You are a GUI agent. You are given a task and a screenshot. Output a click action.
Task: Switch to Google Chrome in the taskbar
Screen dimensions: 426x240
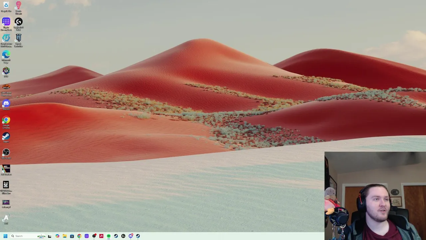click(x=79, y=236)
